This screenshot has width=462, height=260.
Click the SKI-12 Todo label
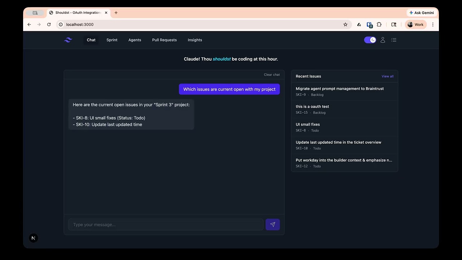(x=308, y=166)
